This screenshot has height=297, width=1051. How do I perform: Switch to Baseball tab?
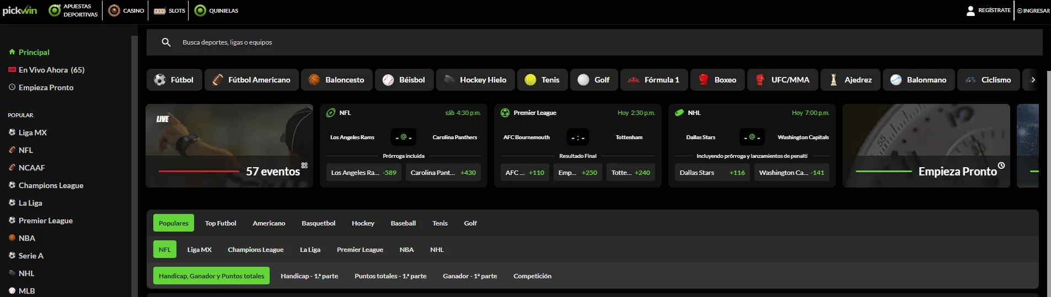coord(403,223)
